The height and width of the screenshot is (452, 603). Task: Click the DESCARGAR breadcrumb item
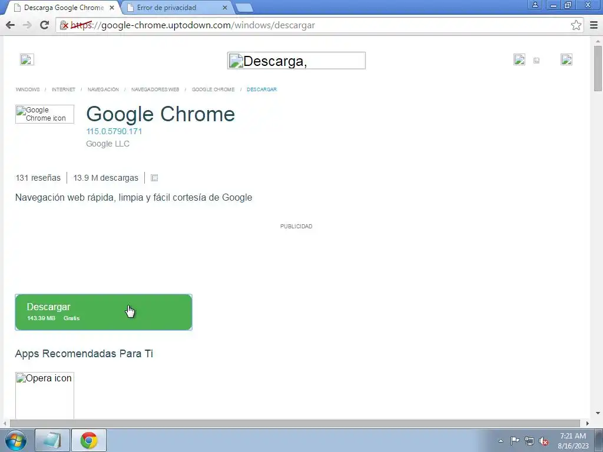[x=261, y=89]
